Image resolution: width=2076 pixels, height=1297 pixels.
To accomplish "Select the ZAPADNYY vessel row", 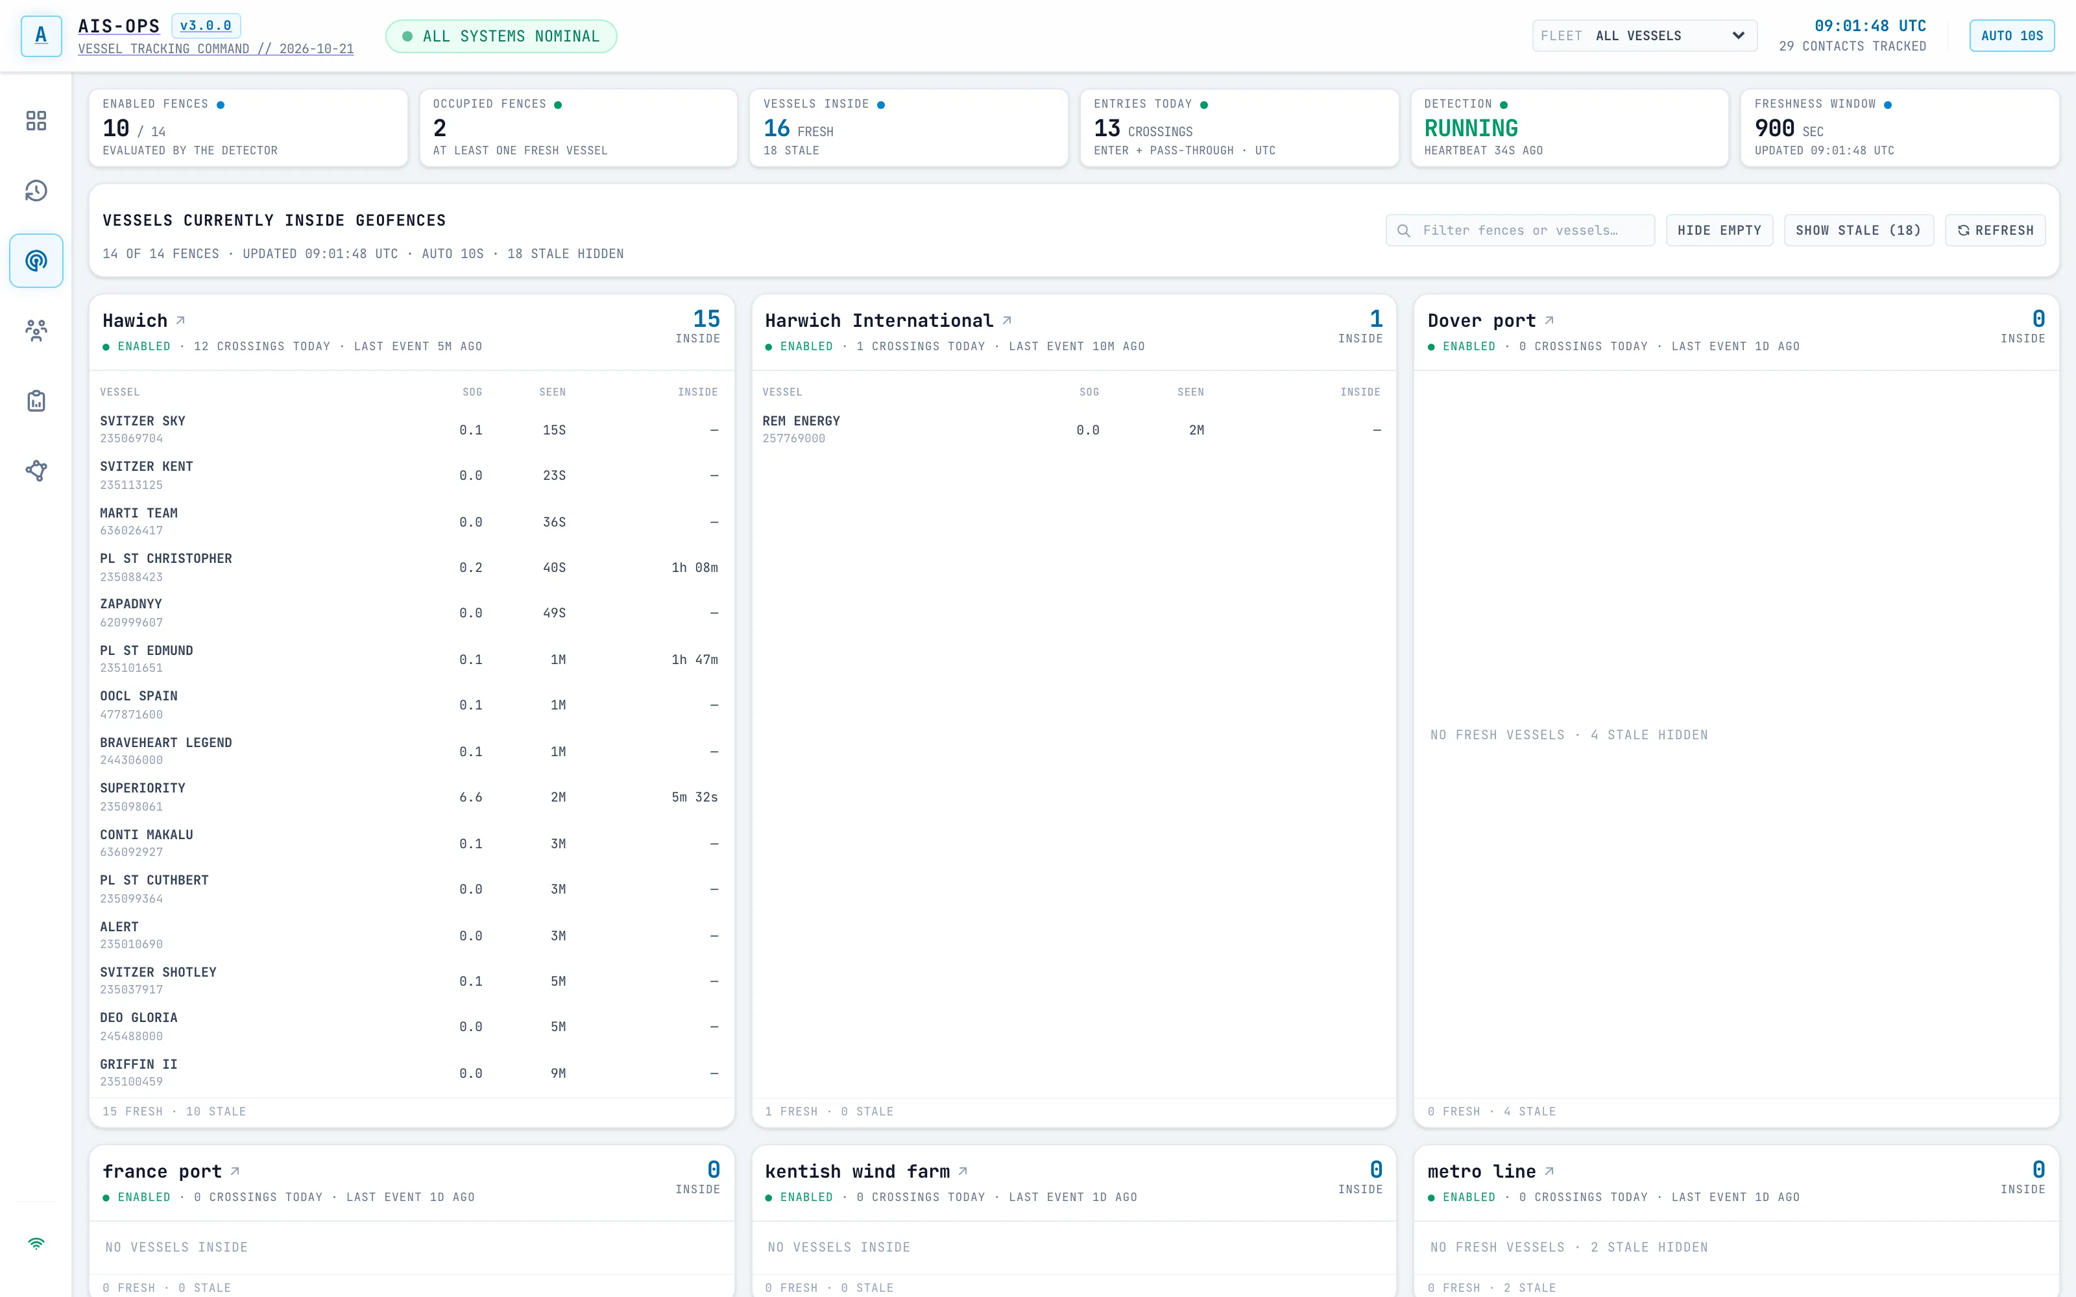I will point(411,613).
